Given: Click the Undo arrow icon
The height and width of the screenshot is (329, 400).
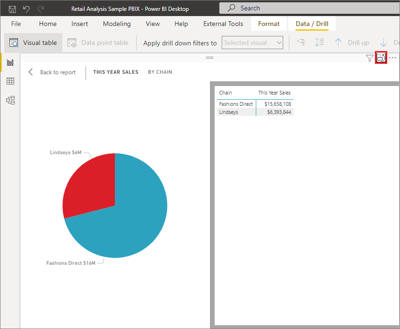Looking at the screenshot, I should [x=26, y=8].
